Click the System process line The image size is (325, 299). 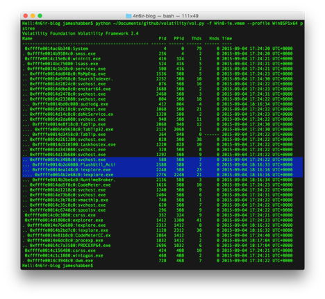pos(158,49)
